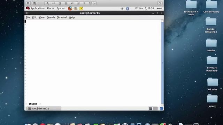
Task: Open the OS suite folder
Action: [213, 84]
